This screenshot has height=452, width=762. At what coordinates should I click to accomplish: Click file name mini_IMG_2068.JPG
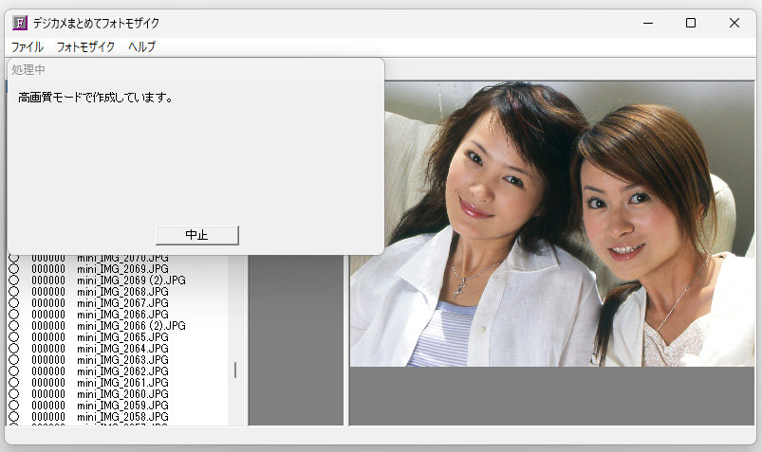122,292
